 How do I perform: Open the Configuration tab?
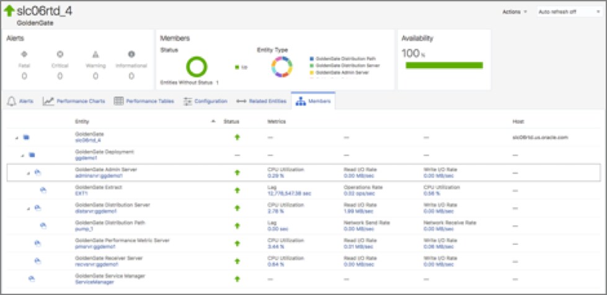click(x=206, y=101)
